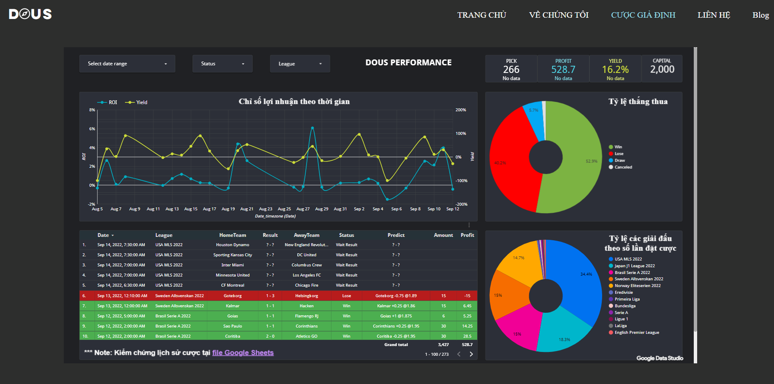774x384 pixels.
Task: Click the Lose legend swatch
Action: click(x=611, y=154)
